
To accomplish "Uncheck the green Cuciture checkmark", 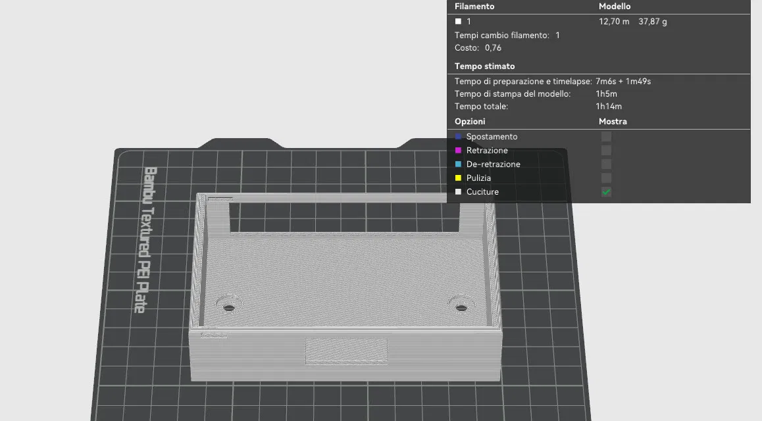I will point(606,192).
